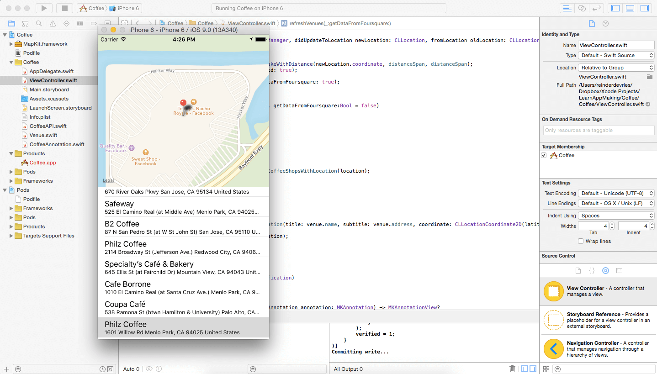Toggle the Utilities panel visibility
The height and width of the screenshot is (374, 657).
[645, 8]
